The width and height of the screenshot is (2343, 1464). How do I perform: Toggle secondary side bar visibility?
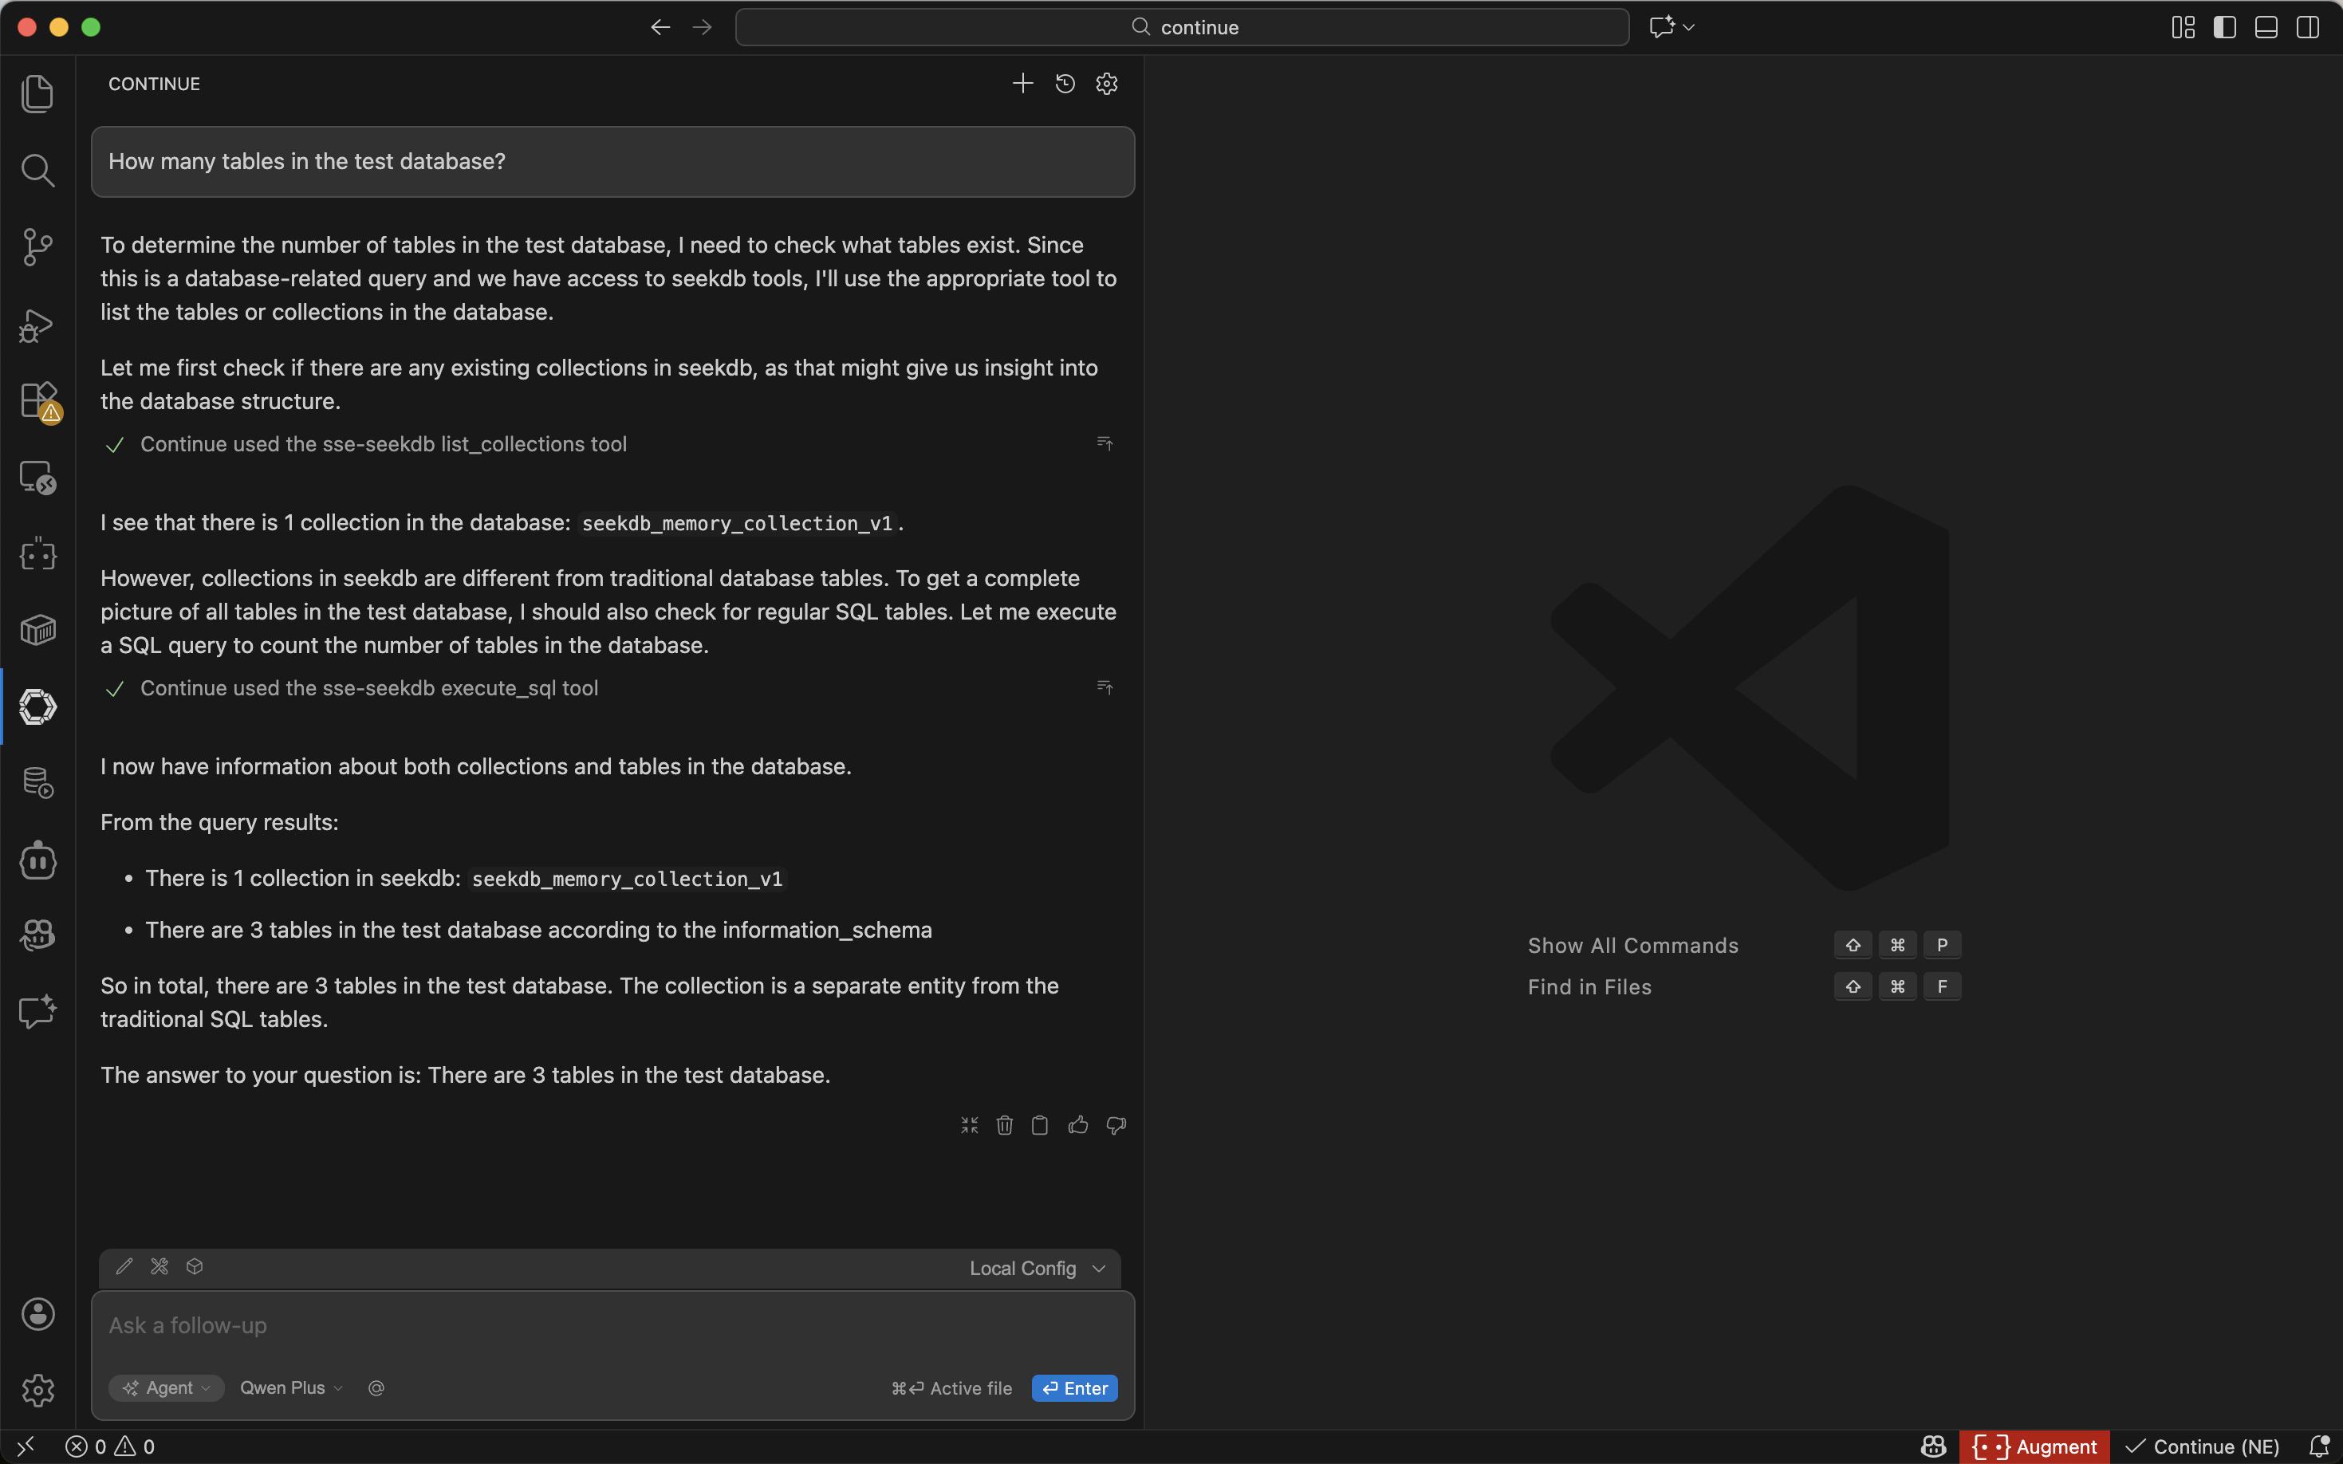[x=2307, y=27]
